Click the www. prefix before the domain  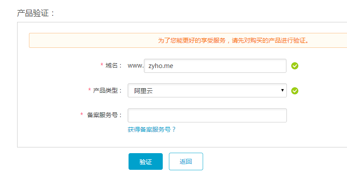[135, 65]
